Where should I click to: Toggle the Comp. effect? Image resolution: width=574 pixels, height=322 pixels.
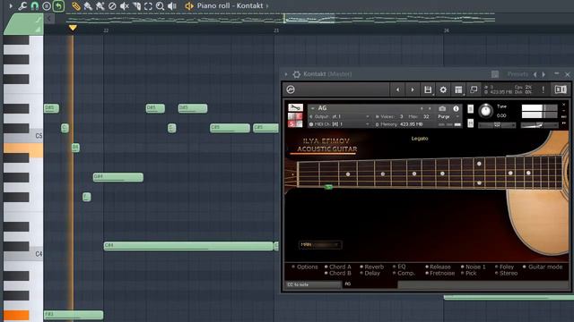(x=404, y=273)
